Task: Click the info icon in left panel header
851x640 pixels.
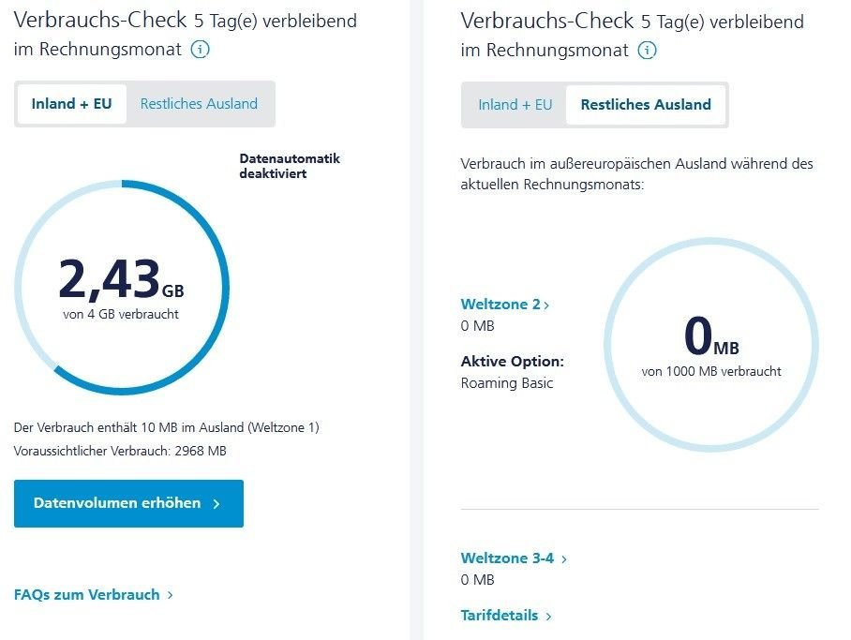Action: click(x=200, y=50)
